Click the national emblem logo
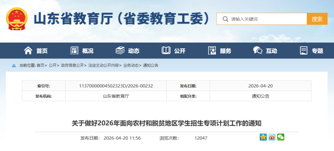 point(17,19)
